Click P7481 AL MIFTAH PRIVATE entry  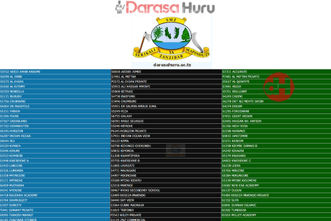(241, 77)
